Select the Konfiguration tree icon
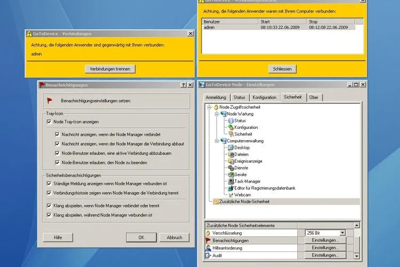The image size is (400, 267). pyautogui.click(x=231, y=127)
